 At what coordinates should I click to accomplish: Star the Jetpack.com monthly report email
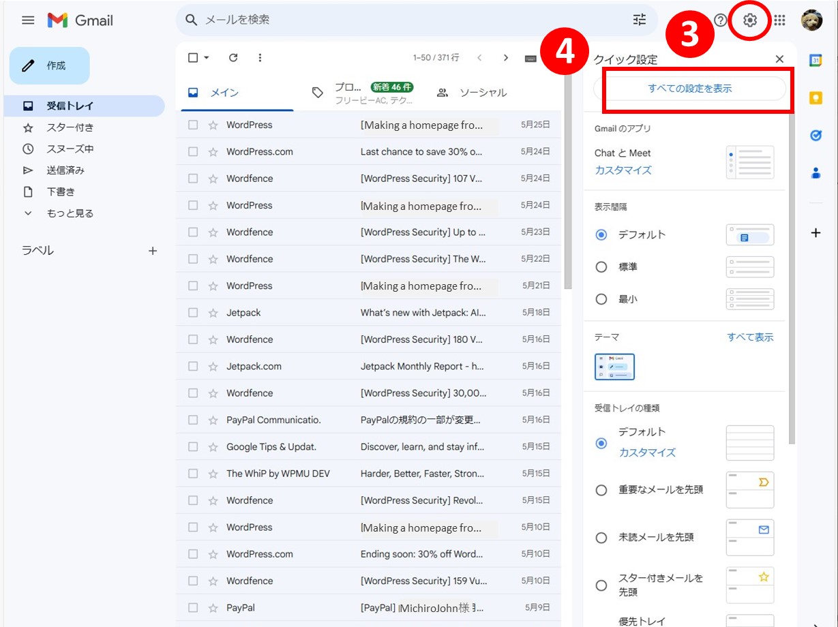pos(213,367)
